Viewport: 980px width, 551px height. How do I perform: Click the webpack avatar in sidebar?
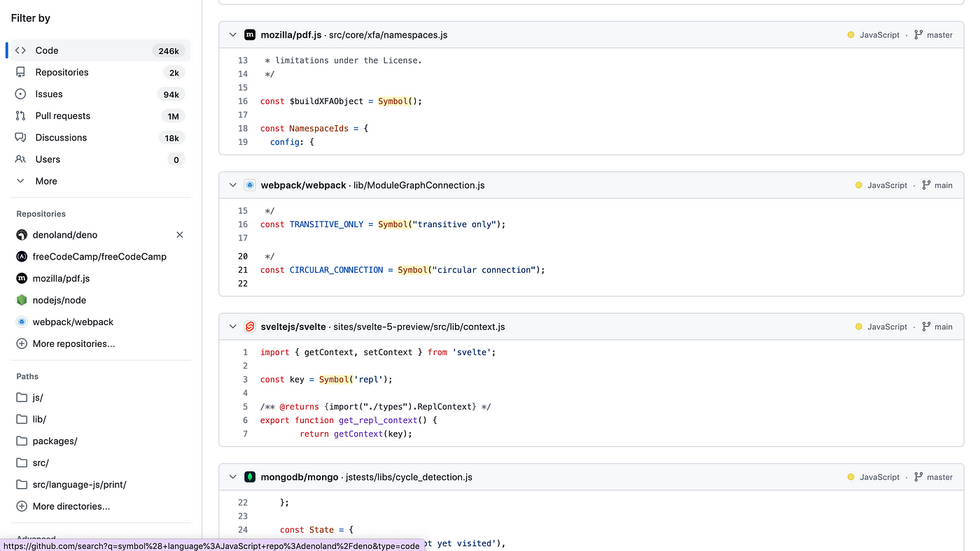(21, 322)
